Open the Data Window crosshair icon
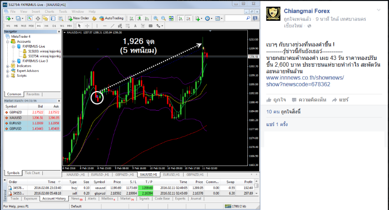389x210 pixels. [38, 18]
